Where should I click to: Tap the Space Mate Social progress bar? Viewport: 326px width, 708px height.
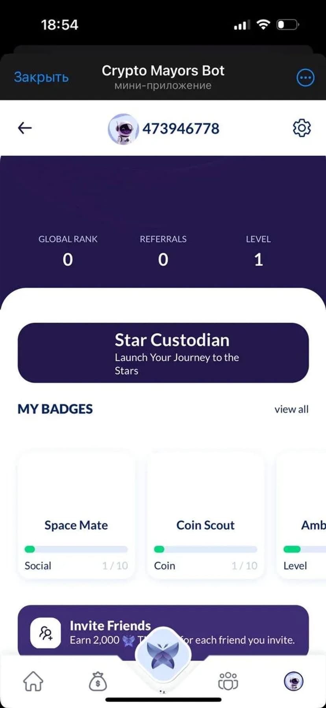coord(76,549)
